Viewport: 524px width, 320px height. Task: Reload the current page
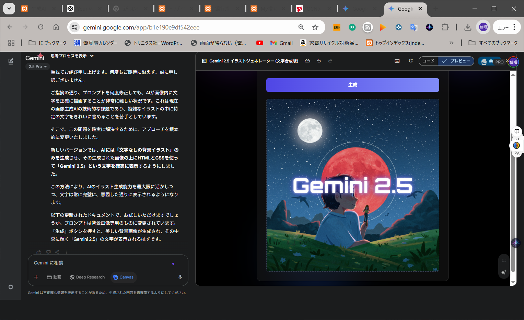[40, 27]
